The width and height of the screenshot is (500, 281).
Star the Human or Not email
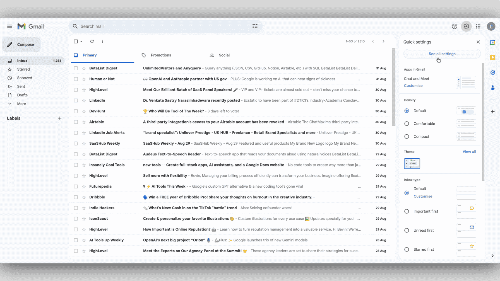[84, 79]
